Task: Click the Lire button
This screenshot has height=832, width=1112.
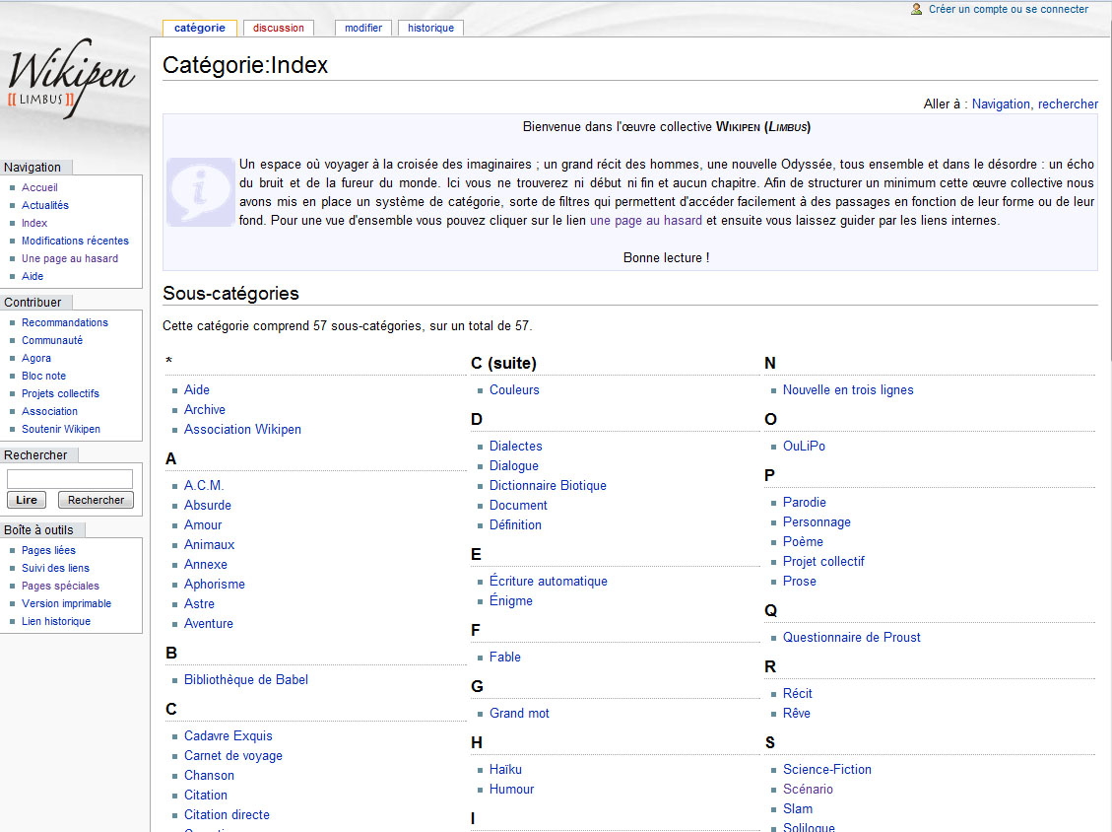Action: (x=27, y=500)
